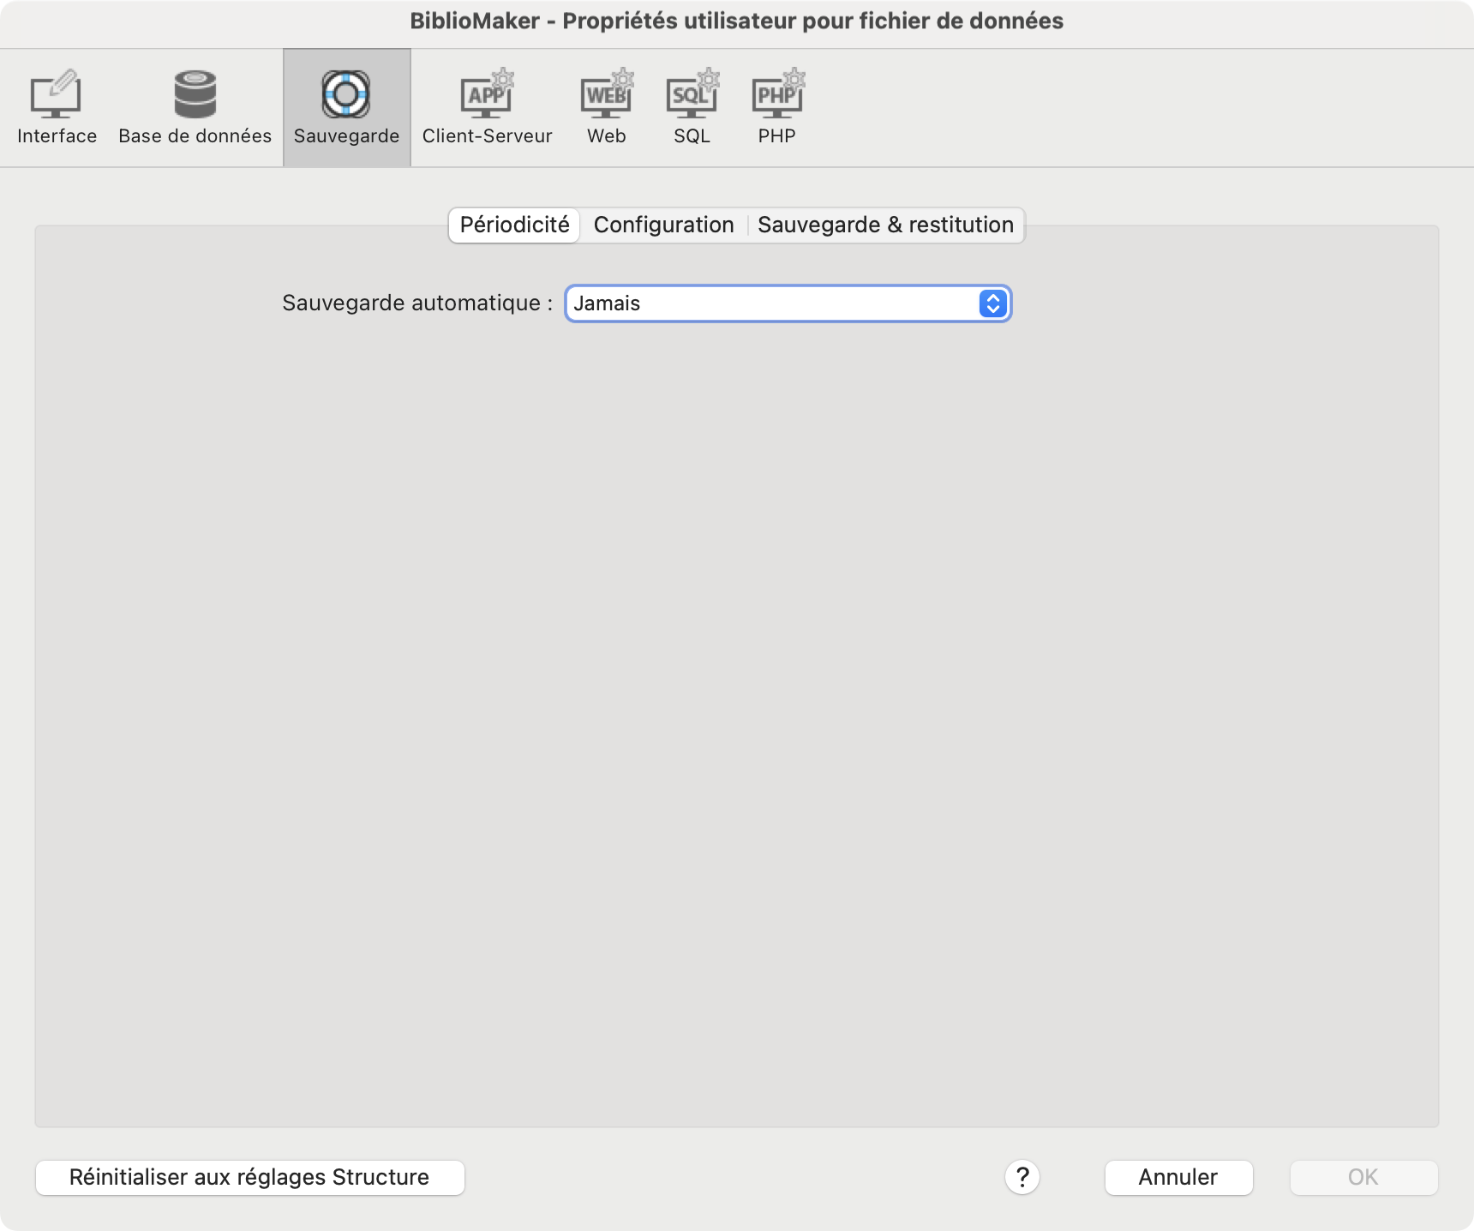
Task: Select the Sauvegarde lifebuoy icon
Action: pos(346,94)
